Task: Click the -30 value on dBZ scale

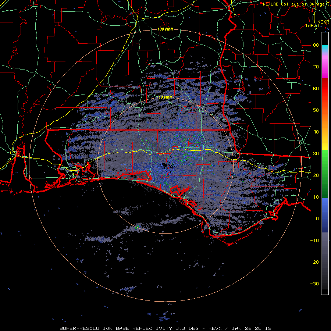Action: point(314,284)
